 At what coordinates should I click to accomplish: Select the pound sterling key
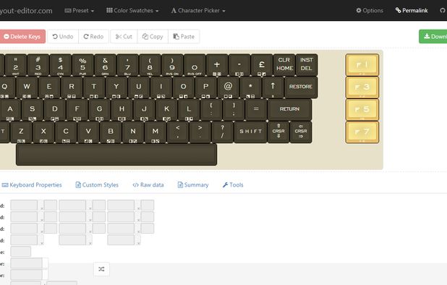coord(262,64)
